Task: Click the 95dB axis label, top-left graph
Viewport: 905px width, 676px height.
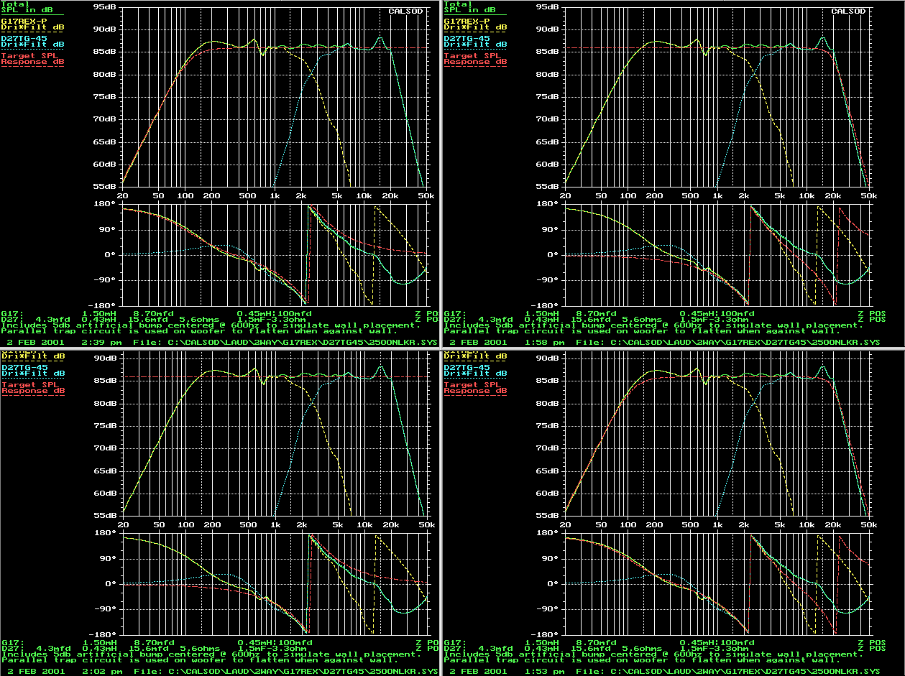Action: pos(105,7)
